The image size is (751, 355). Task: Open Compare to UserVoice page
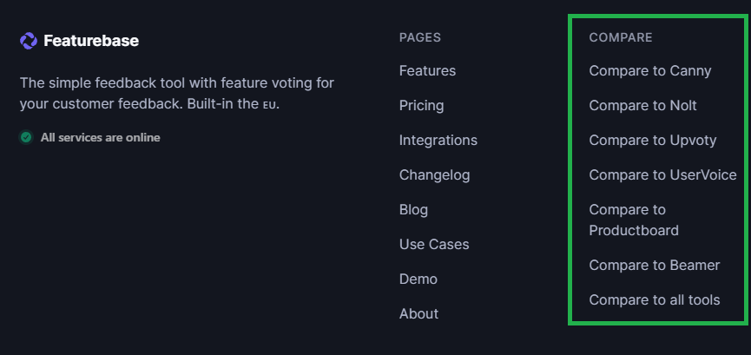point(662,174)
